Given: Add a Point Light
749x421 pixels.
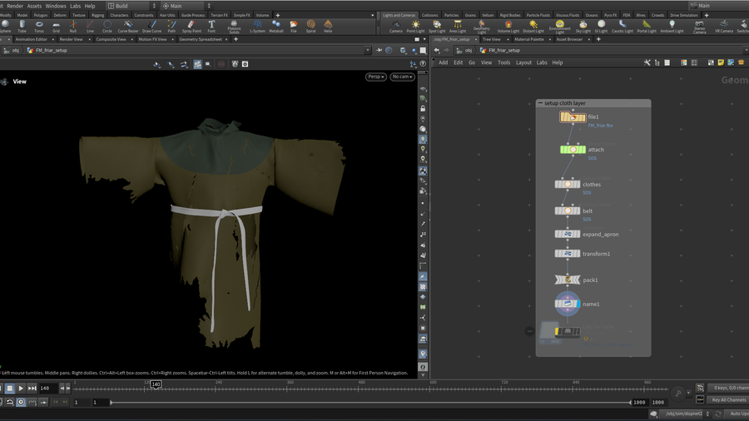Looking at the screenshot, I should pos(415,27).
